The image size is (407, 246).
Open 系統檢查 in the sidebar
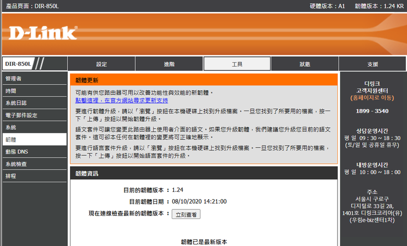pyautogui.click(x=34, y=164)
